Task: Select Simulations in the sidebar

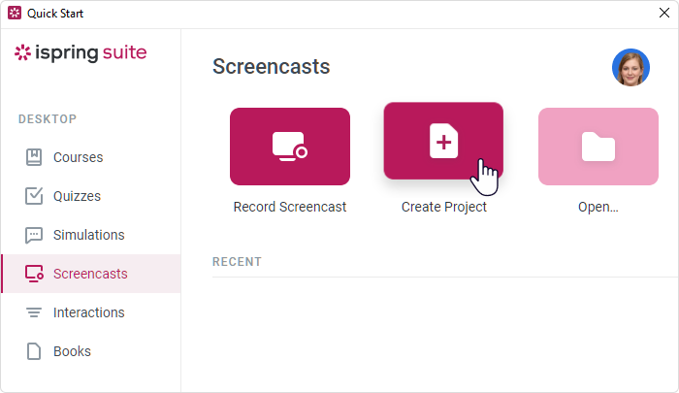Action: tap(88, 235)
